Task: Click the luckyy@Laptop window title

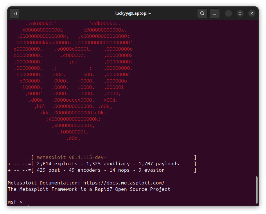Action: point(133,13)
